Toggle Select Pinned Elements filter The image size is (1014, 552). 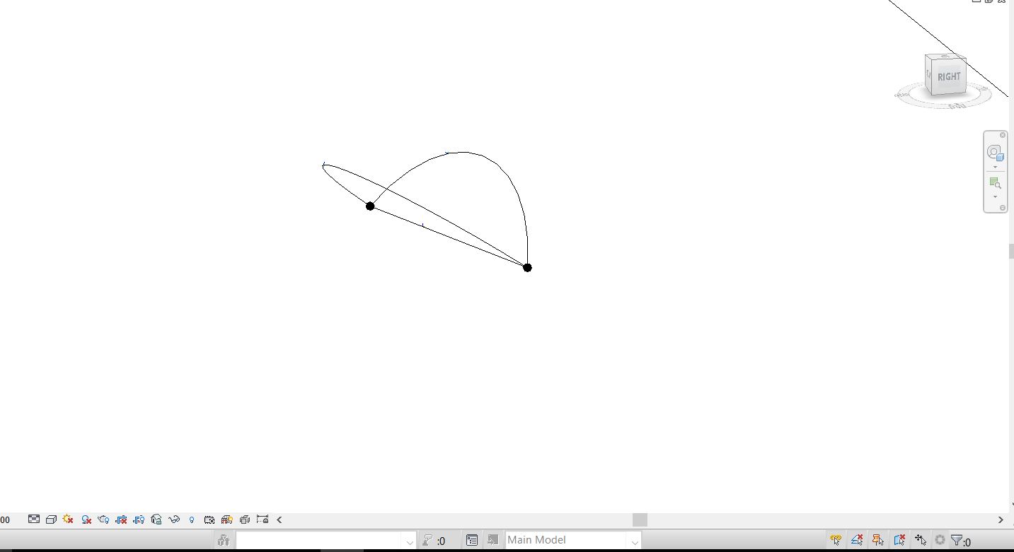877,539
